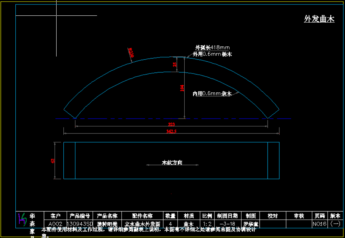
Task: Click the NO16 page number cell
Action: pyautogui.click(x=320, y=224)
